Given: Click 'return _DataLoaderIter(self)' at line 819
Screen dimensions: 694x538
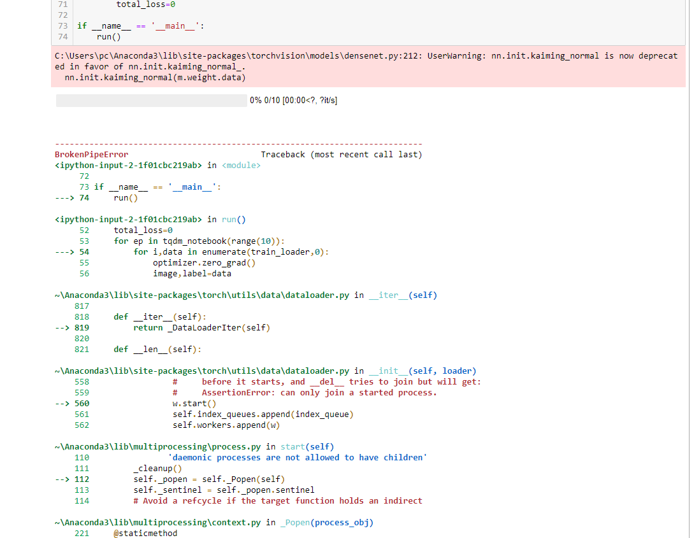Looking at the screenshot, I should 201,328.
